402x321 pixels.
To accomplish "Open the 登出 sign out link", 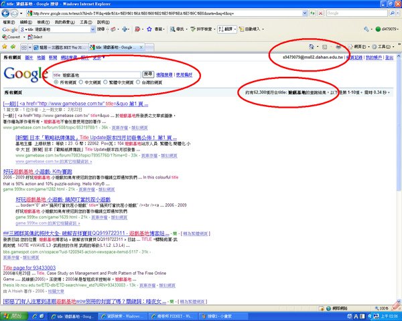I will [389, 58].
